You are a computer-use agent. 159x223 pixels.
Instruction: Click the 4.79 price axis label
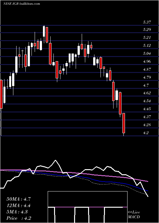pyautogui.click(x=147, y=77)
